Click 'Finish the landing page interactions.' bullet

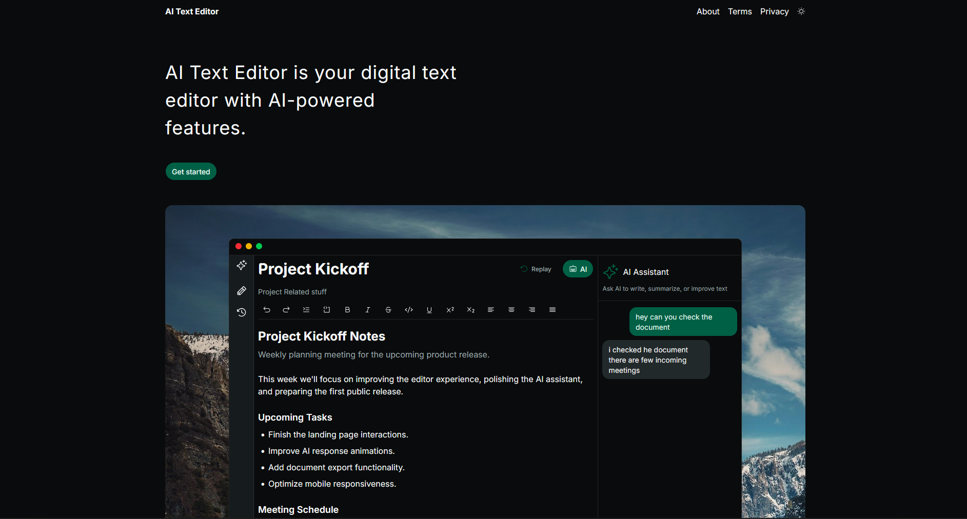[338, 434]
